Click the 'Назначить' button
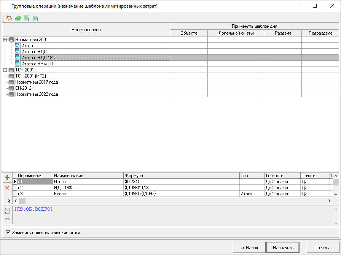The height and width of the screenshot is (255, 341). click(x=283, y=248)
